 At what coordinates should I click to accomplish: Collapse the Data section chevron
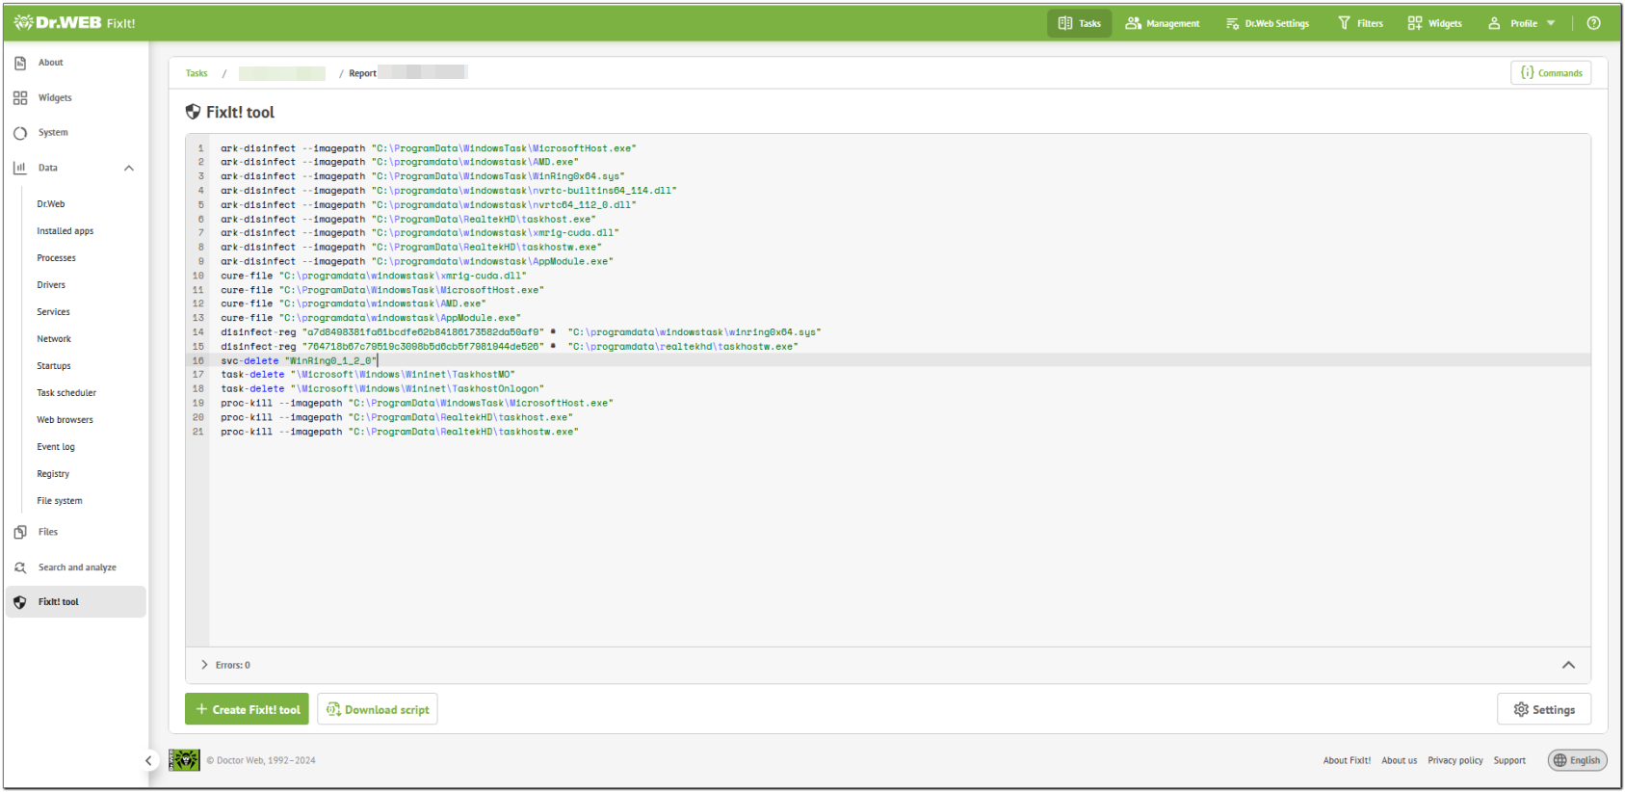point(129,169)
